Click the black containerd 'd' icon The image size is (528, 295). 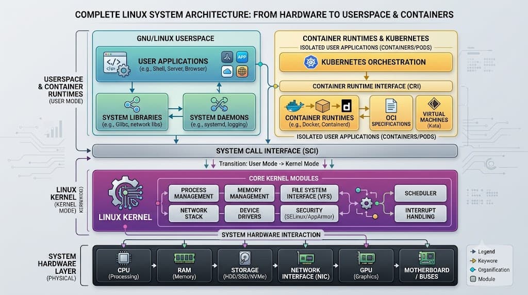tap(346, 106)
